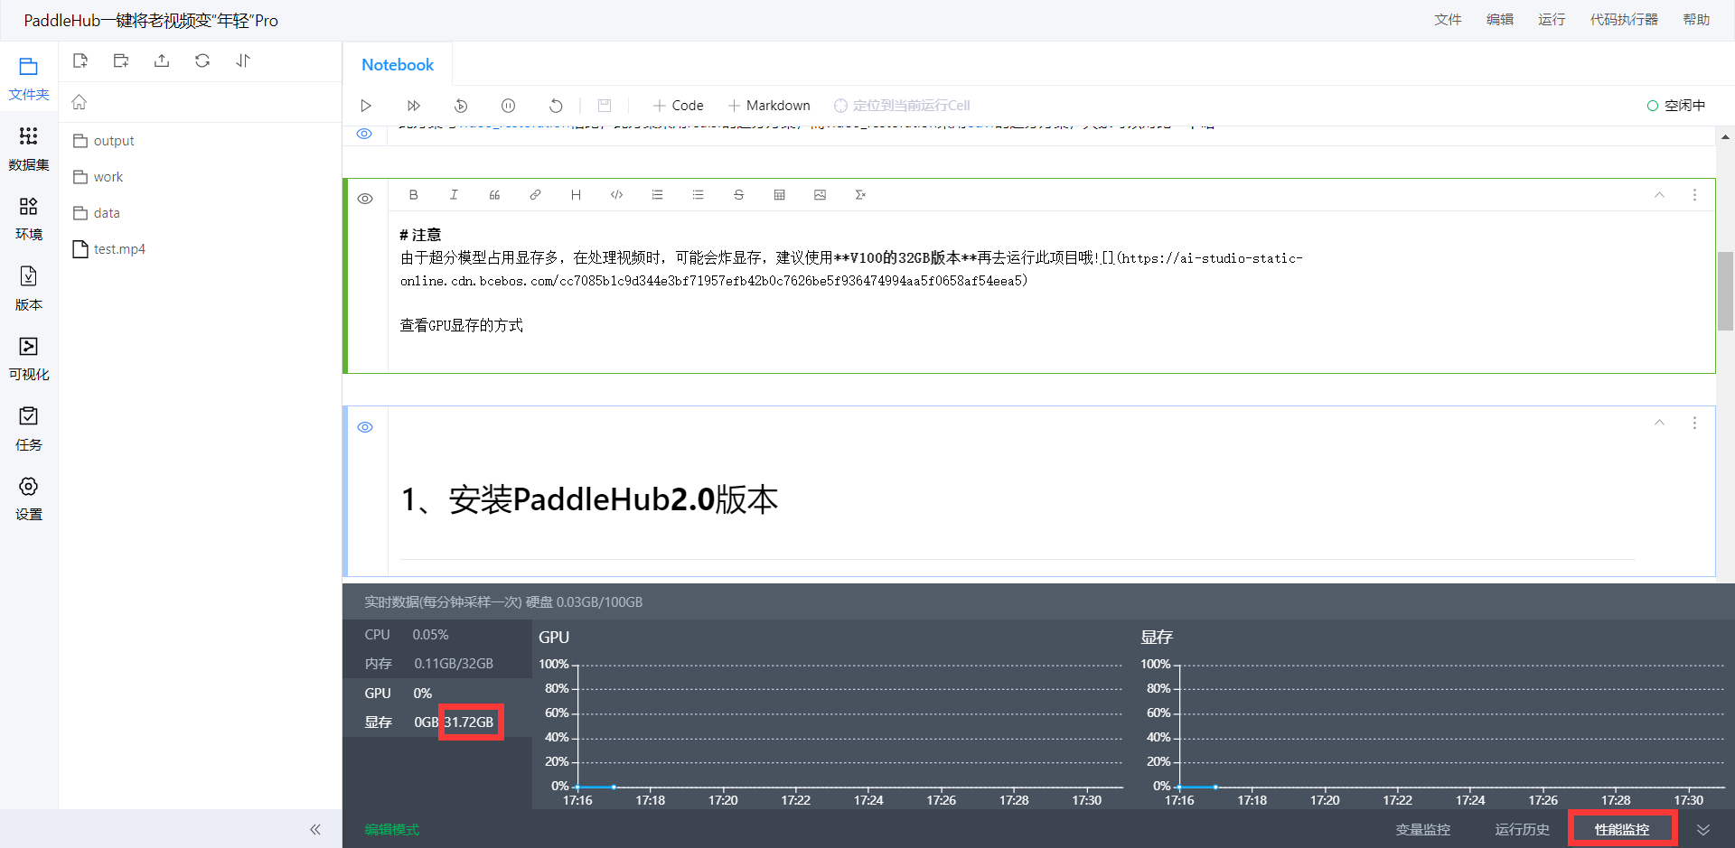The image size is (1735, 848).
Task: Add a code cell with + Code
Action: 678,106
